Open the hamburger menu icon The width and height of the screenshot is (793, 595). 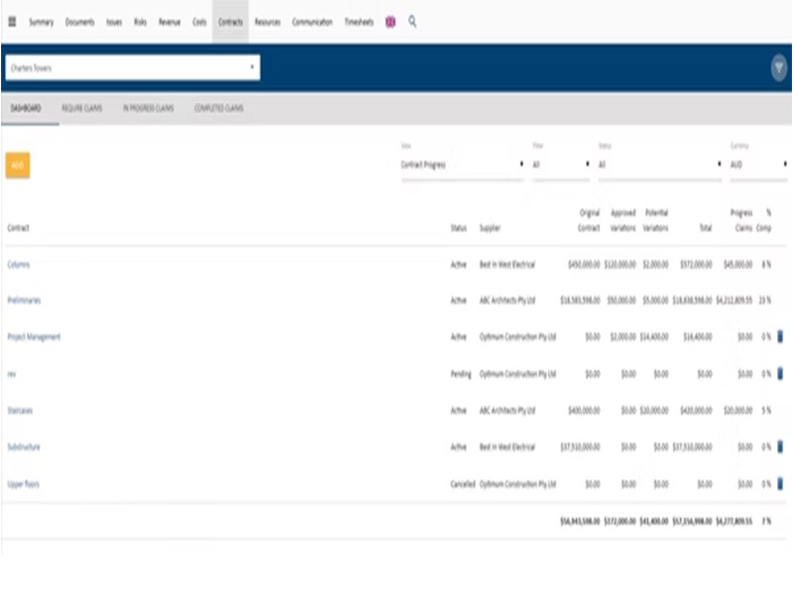point(12,22)
